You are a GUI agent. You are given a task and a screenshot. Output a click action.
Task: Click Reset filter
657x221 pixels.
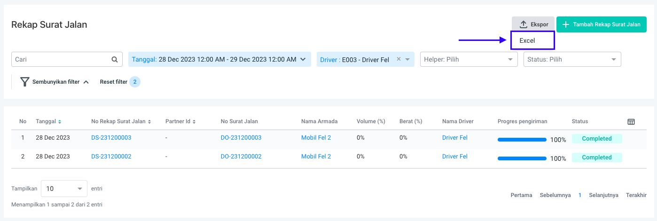click(x=114, y=82)
